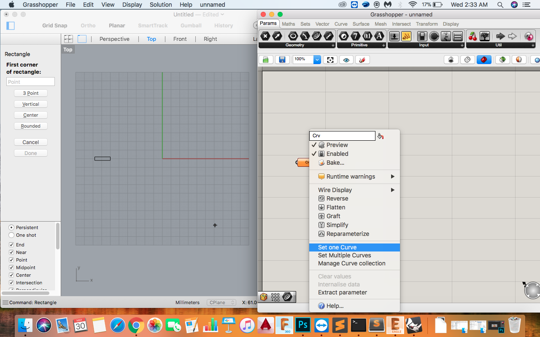Click the Save document floppy icon
Viewport: 540px width, 337px height.
pos(282,60)
